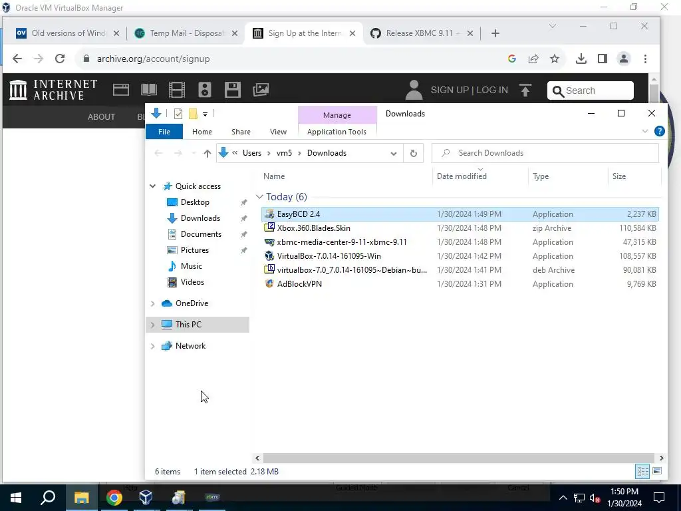Click the new folder icon in Explorer title bar
Image resolution: width=681 pixels, height=511 pixels.
[x=193, y=114]
